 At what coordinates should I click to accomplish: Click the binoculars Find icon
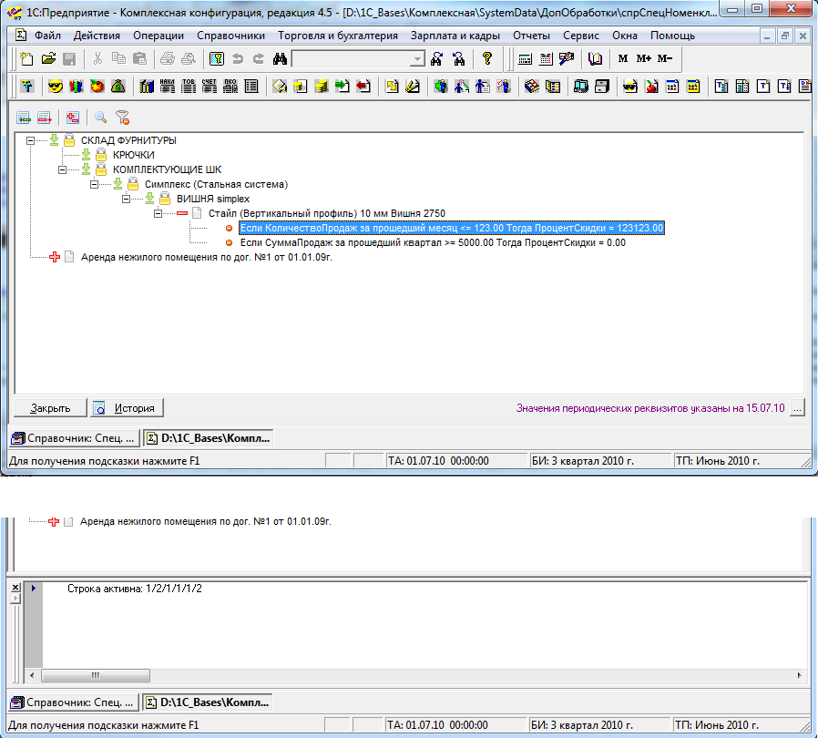coord(280,59)
